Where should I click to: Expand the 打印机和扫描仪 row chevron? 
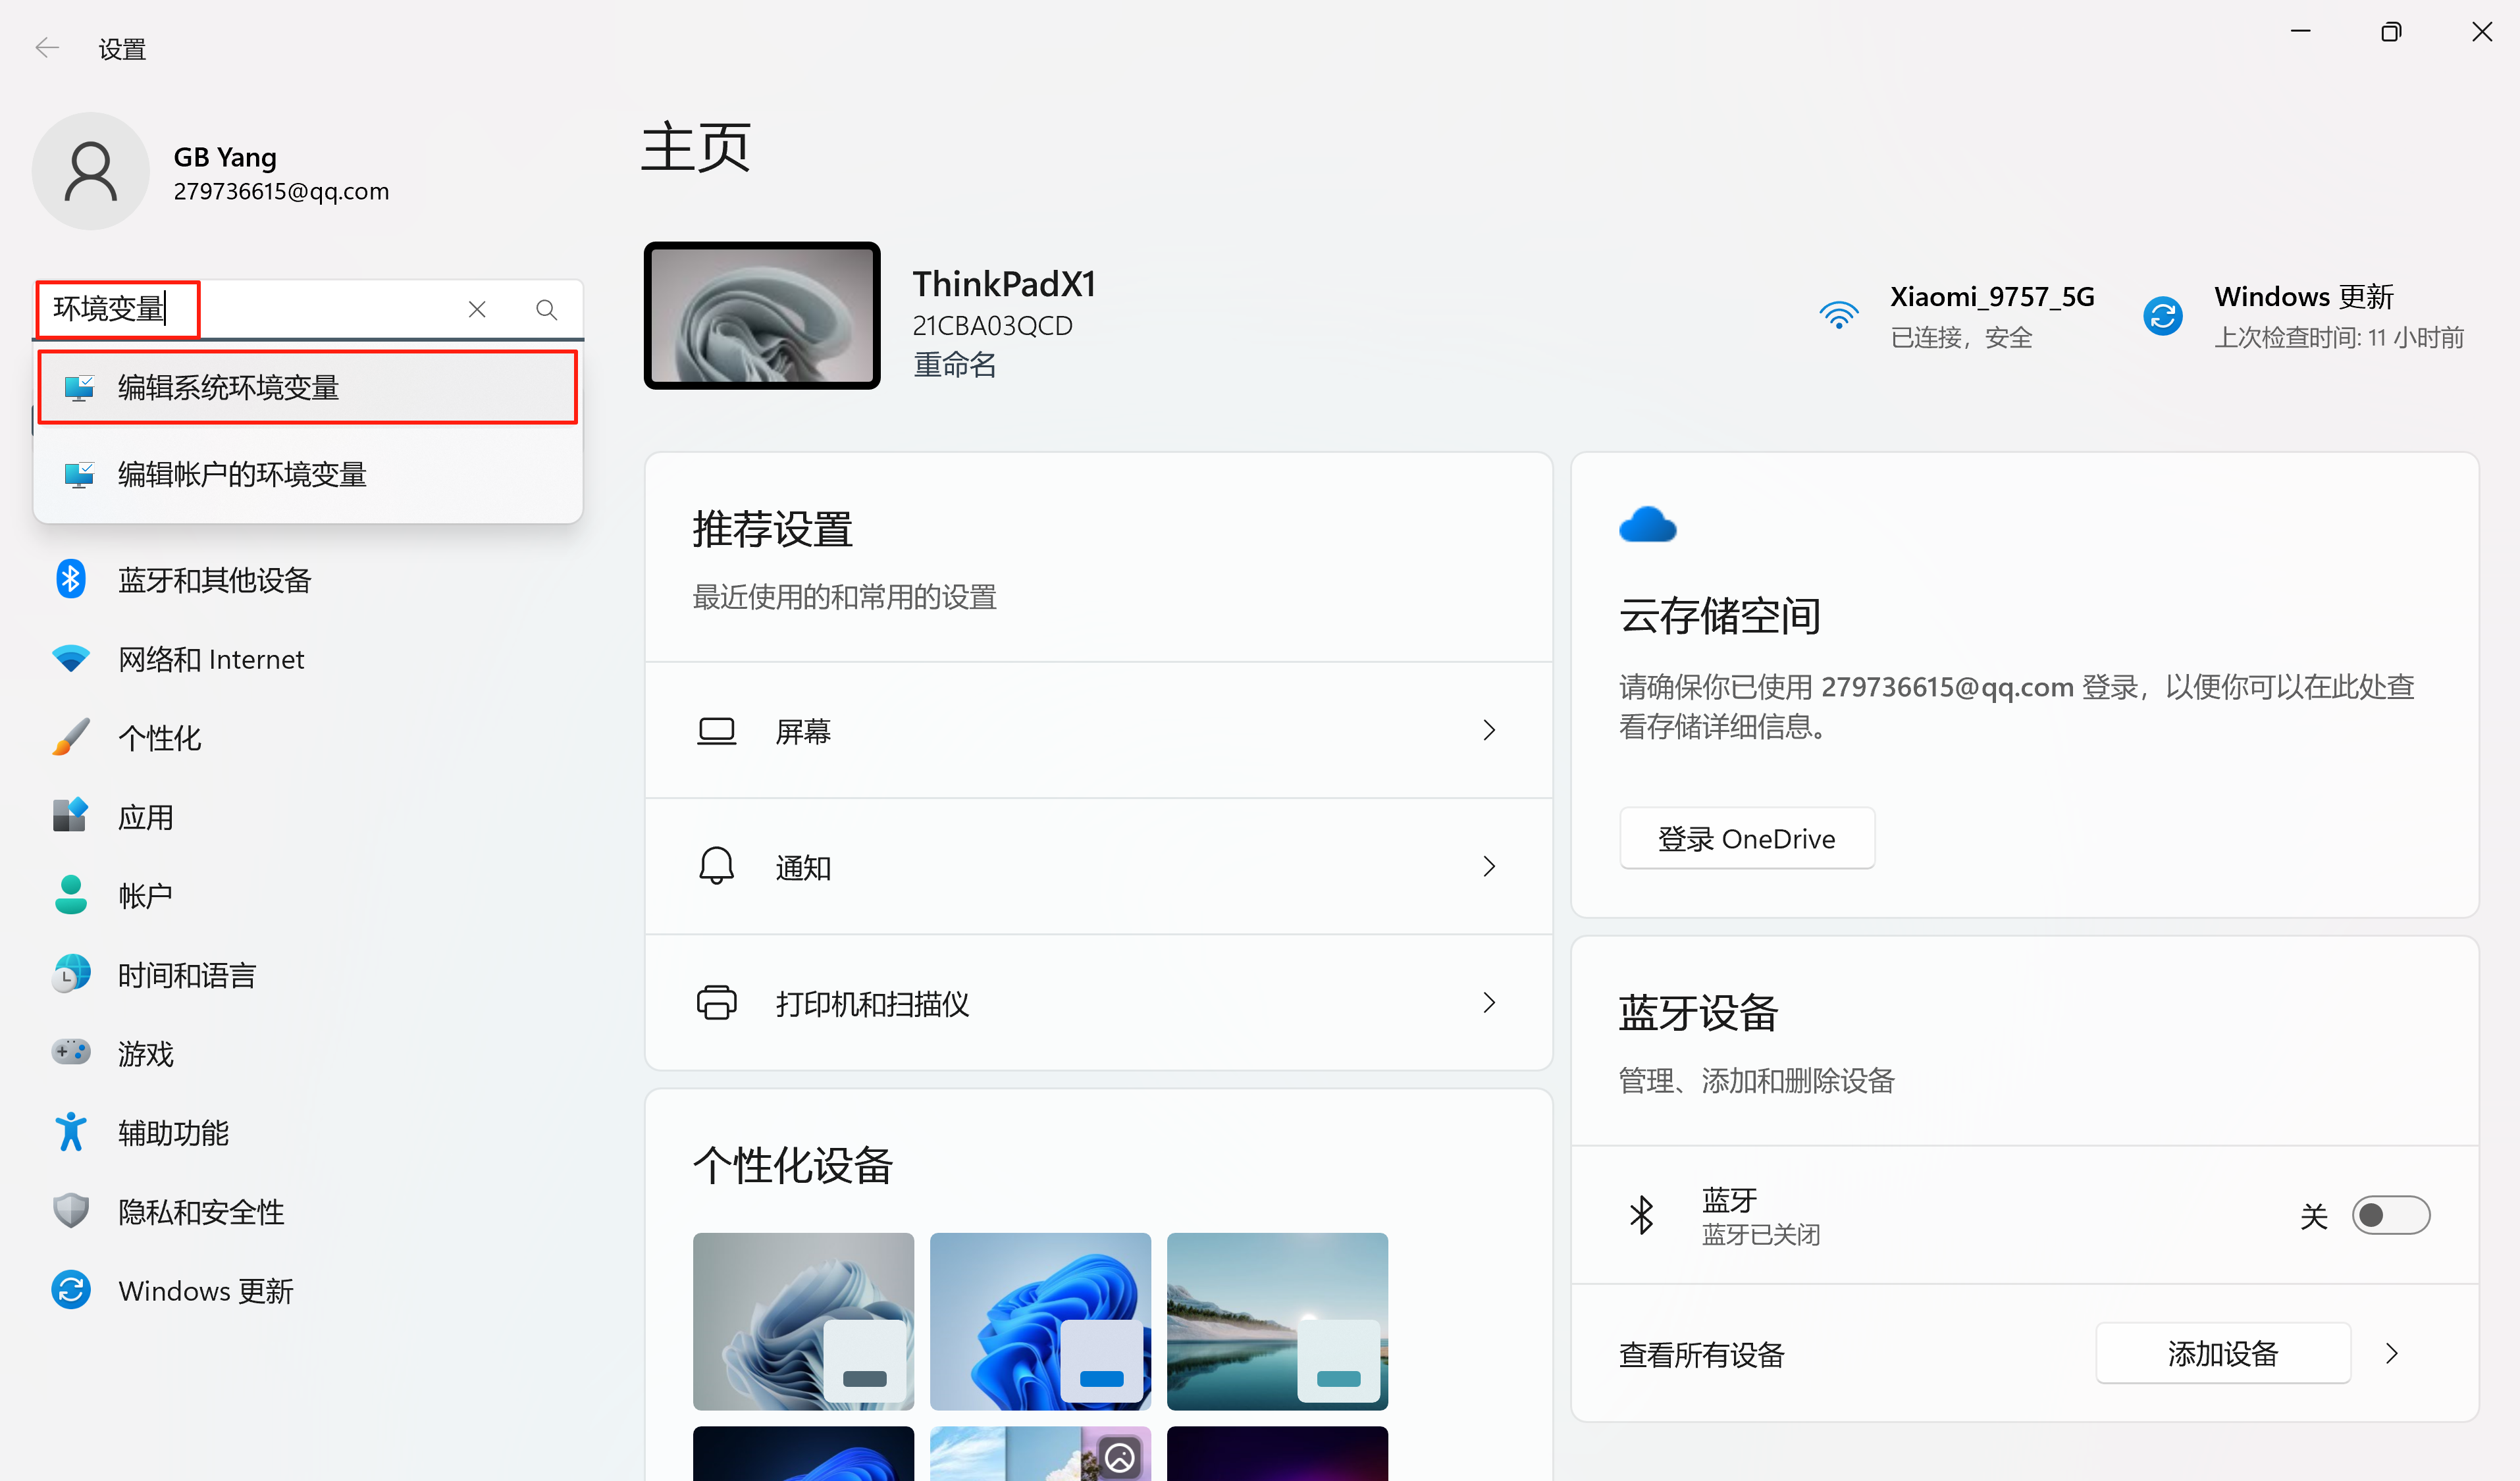pyautogui.click(x=1489, y=1002)
